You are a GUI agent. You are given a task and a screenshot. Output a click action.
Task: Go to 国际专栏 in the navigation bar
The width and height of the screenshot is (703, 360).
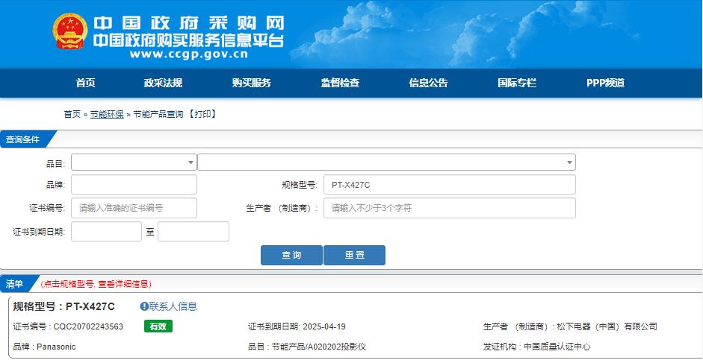coord(516,83)
